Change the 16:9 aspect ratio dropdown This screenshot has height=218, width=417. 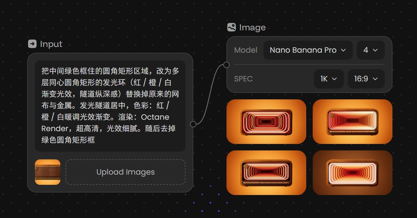(x=366, y=79)
